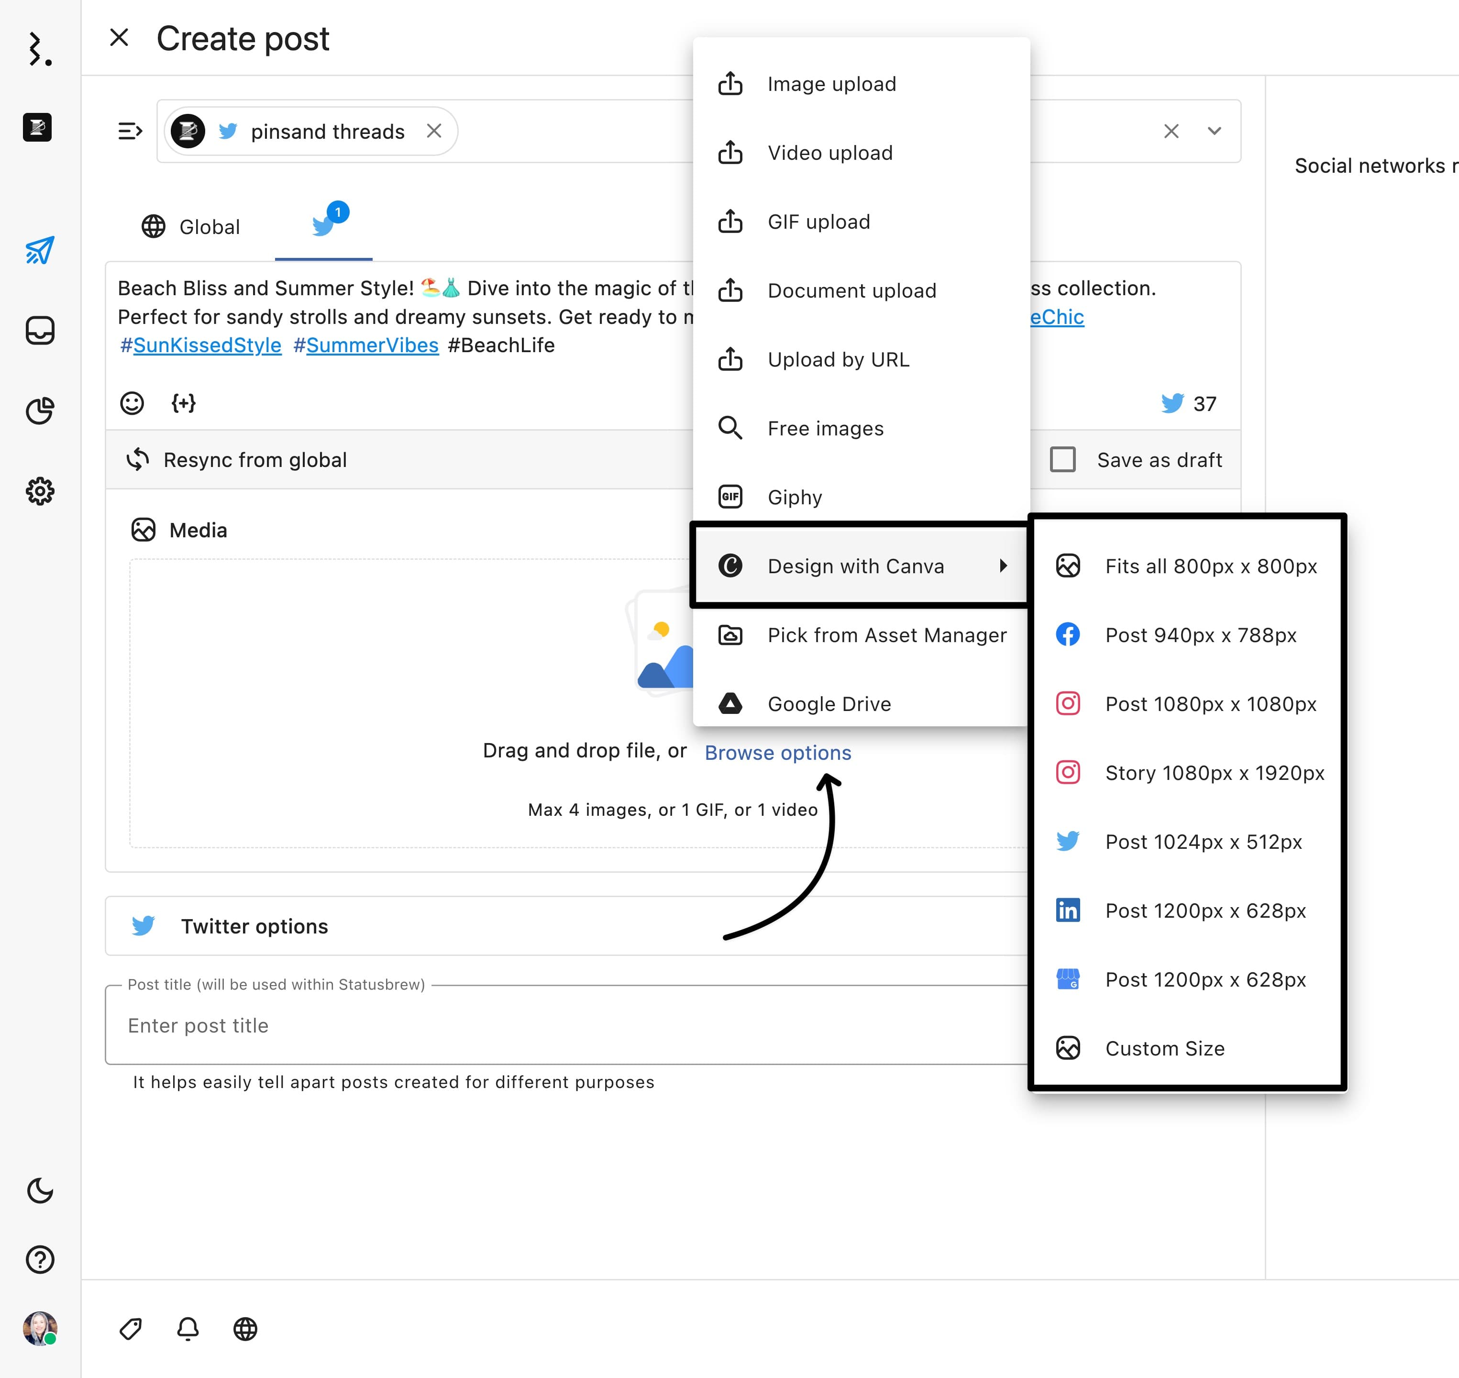
Task: Open the inbox sidebar icon
Action: click(x=40, y=331)
